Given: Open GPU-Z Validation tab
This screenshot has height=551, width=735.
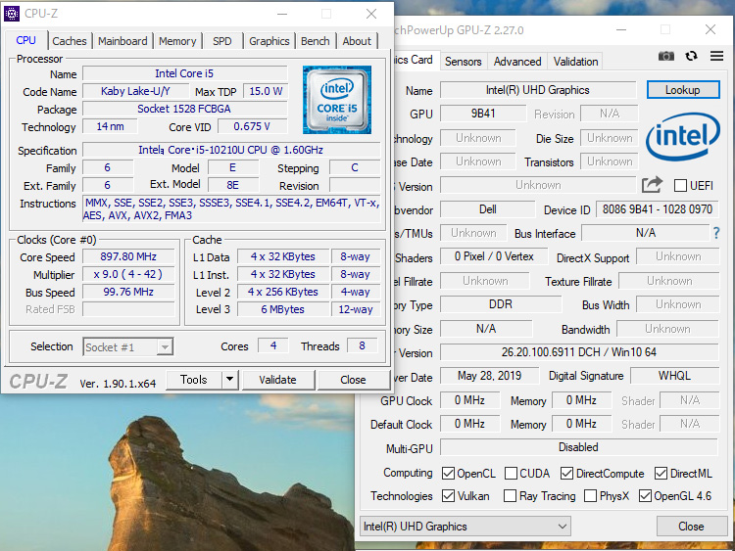Looking at the screenshot, I should [x=575, y=62].
